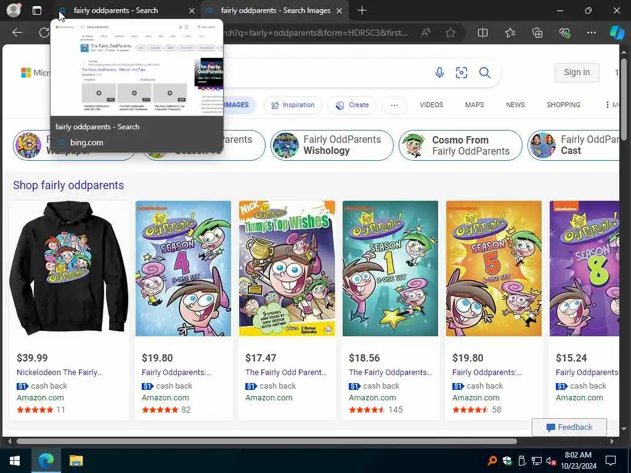
Task: Open a new tab with plus icon
Action: pyautogui.click(x=362, y=10)
